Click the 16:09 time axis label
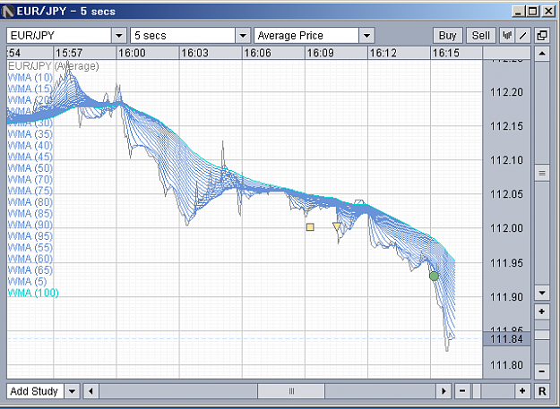This screenshot has height=409, width=560. (321, 53)
